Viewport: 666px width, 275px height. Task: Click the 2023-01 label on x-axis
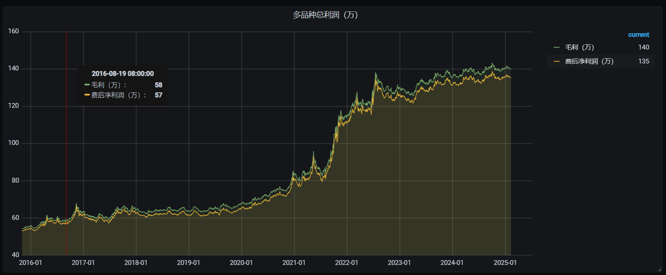point(399,263)
